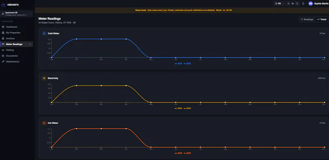
Task: Click the Invoices sidebar icon
Action: (x=3, y=39)
